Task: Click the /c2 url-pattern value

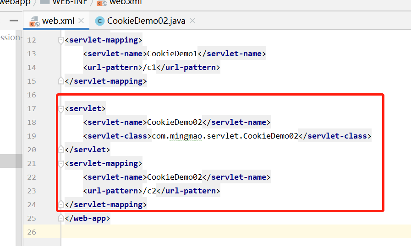Action: [x=149, y=191]
